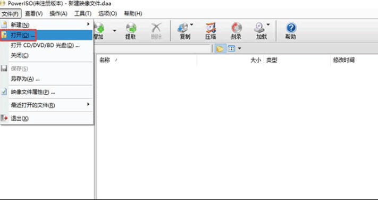Toggle the folder tree view icon
Image resolution: width=378 pixels, height=201 pixels.
[x=220, y=49]
